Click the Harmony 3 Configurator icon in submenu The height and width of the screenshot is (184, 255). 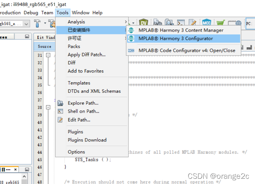click(x=131, y=38)
